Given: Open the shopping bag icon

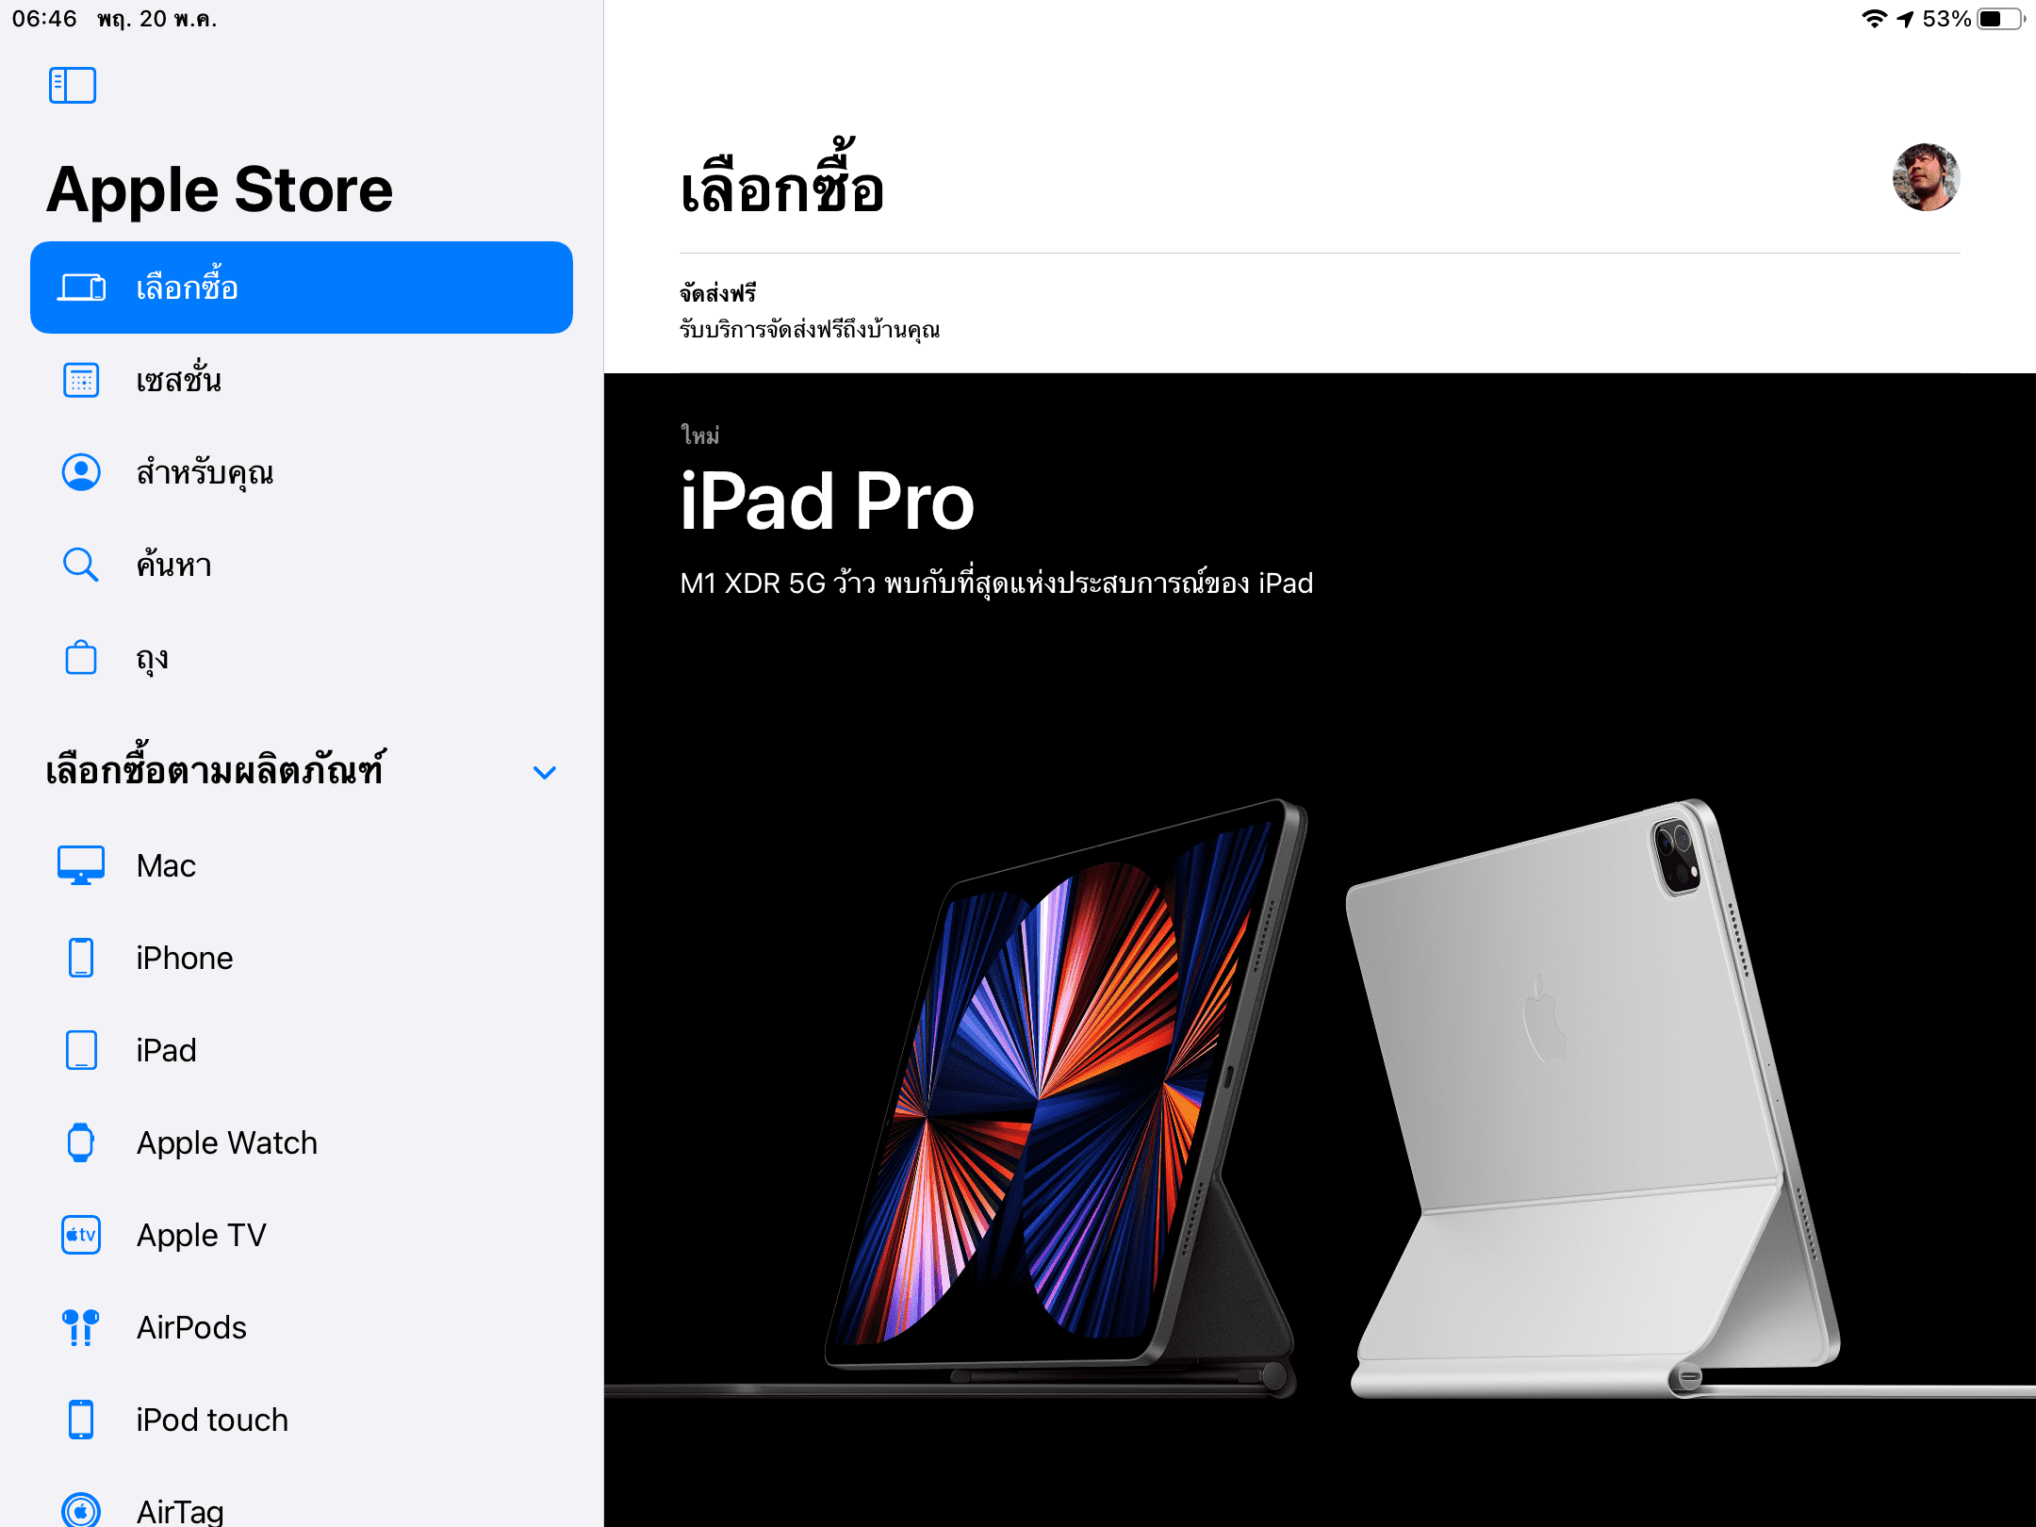Looking at the screenshot, I should pyautogui.click(x=81, y=657).
